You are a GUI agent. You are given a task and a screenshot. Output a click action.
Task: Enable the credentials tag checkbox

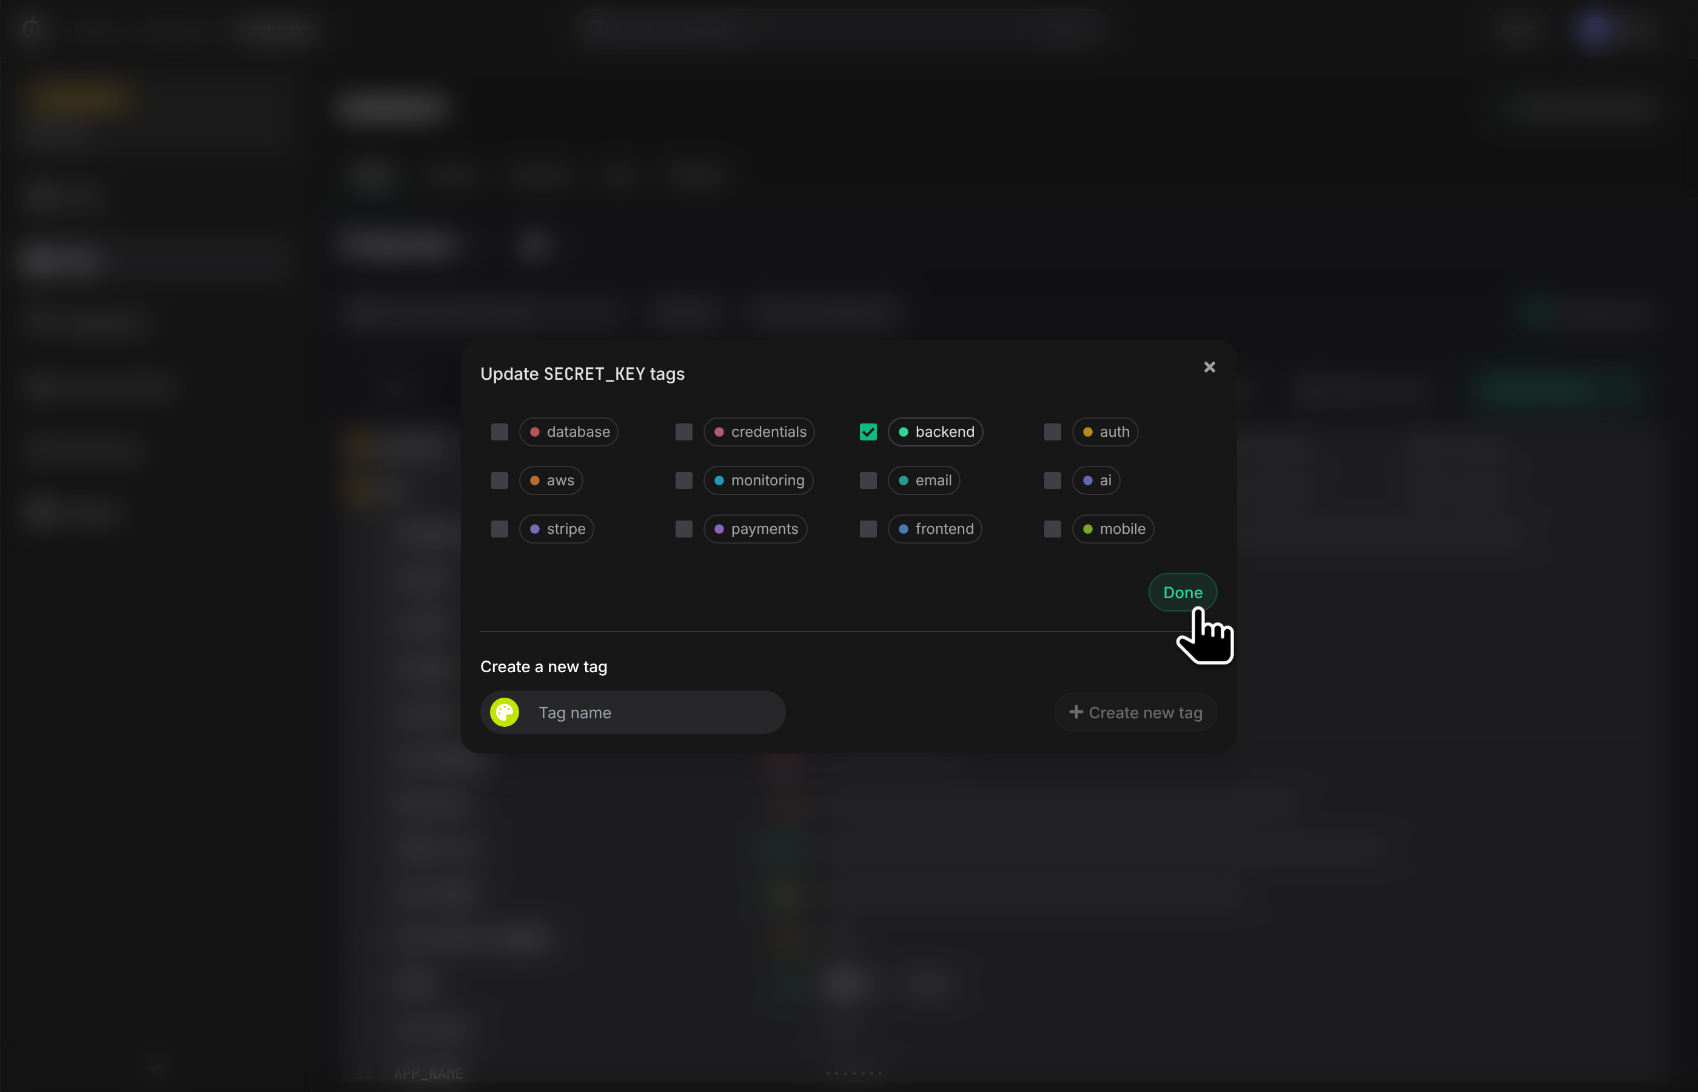[684, 432]
